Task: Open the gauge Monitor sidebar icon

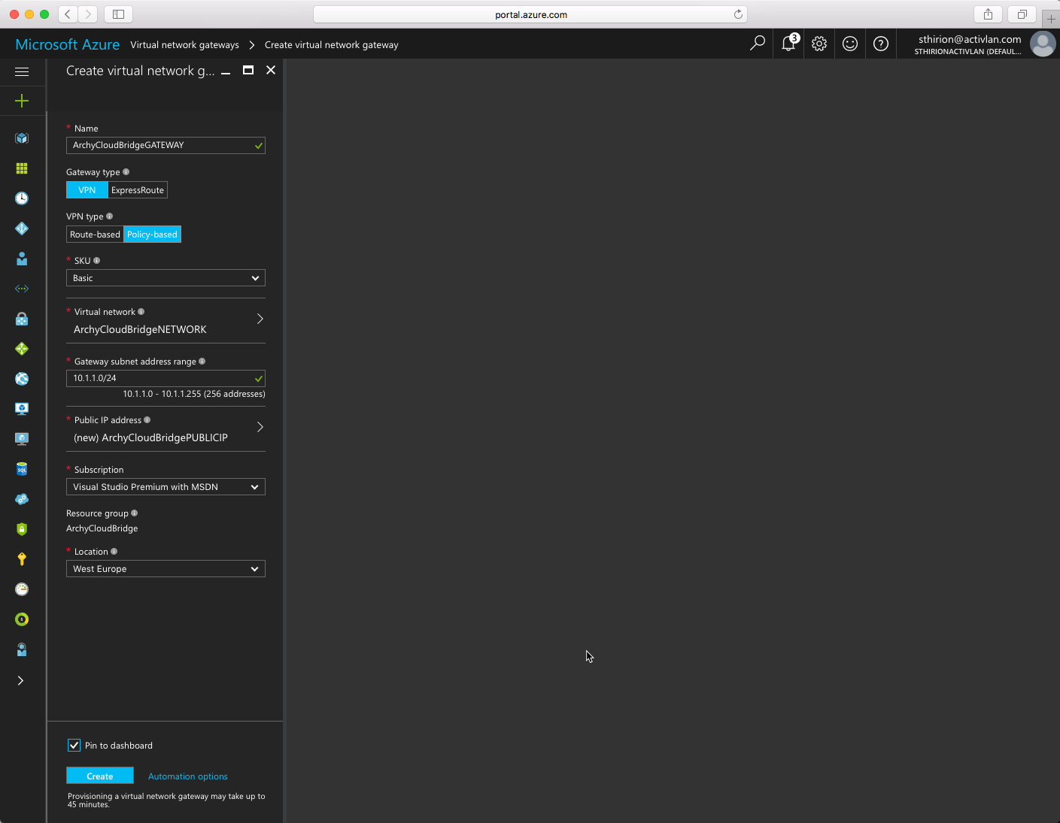Action: (22, 589)
